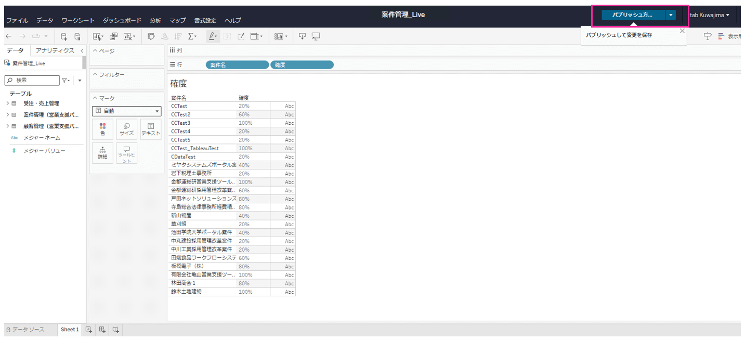Click the data guide icon near Show Me
745x340 pixels.
(x=708, y=36)
